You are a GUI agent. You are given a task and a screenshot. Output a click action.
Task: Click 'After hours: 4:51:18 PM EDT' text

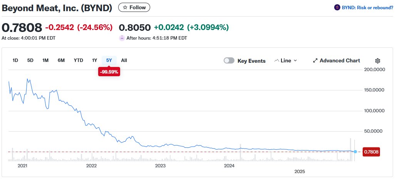pyautogui.click(x=157, y=38)
